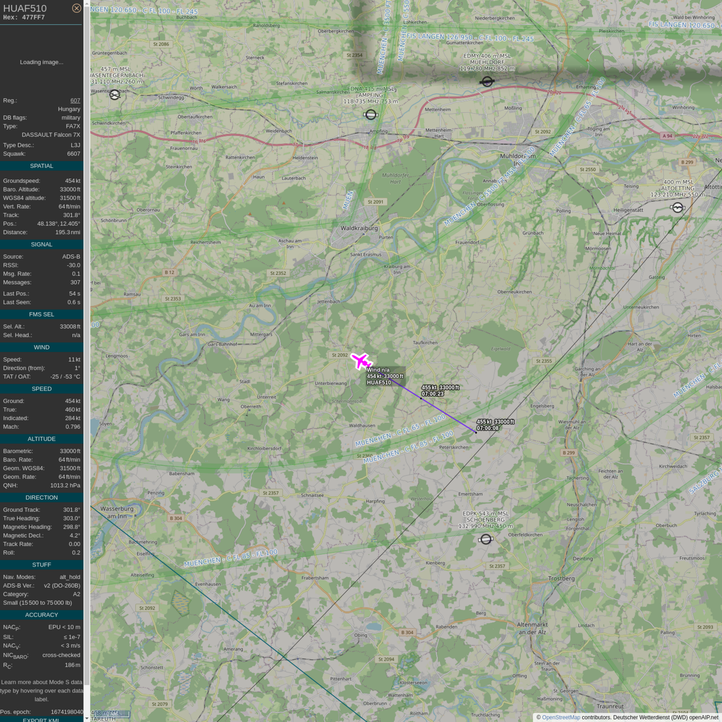This screenshot has height=722, width=722.
Task: Click the HUAF510 callsign label on map
Action: click(x=379, y=383)
